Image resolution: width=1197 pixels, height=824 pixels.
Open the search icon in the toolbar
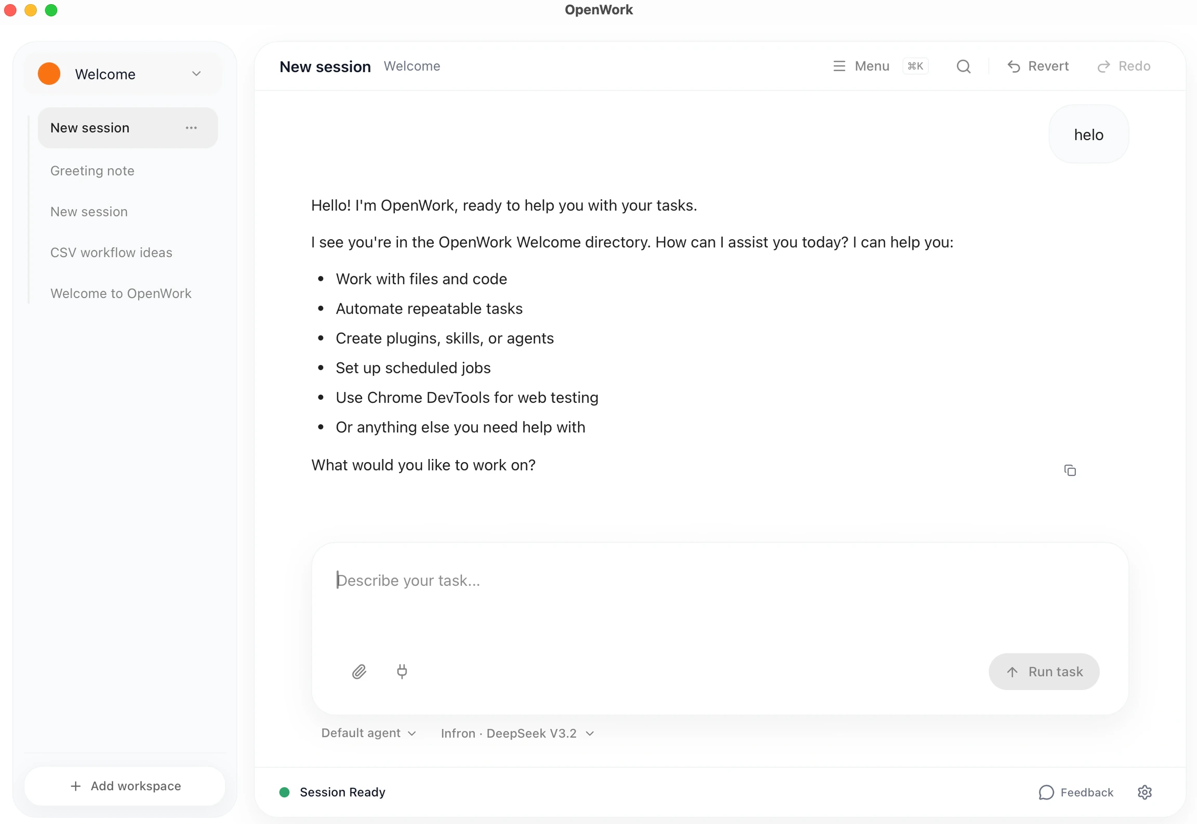963,66
